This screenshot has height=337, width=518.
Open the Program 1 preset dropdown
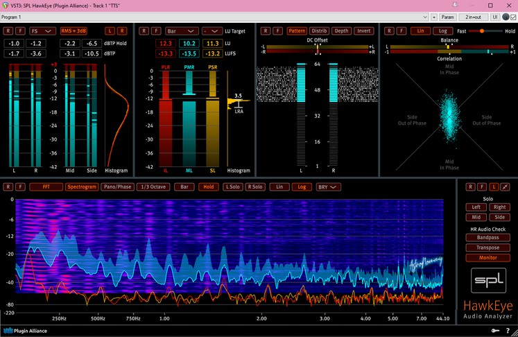pos(214,17)
